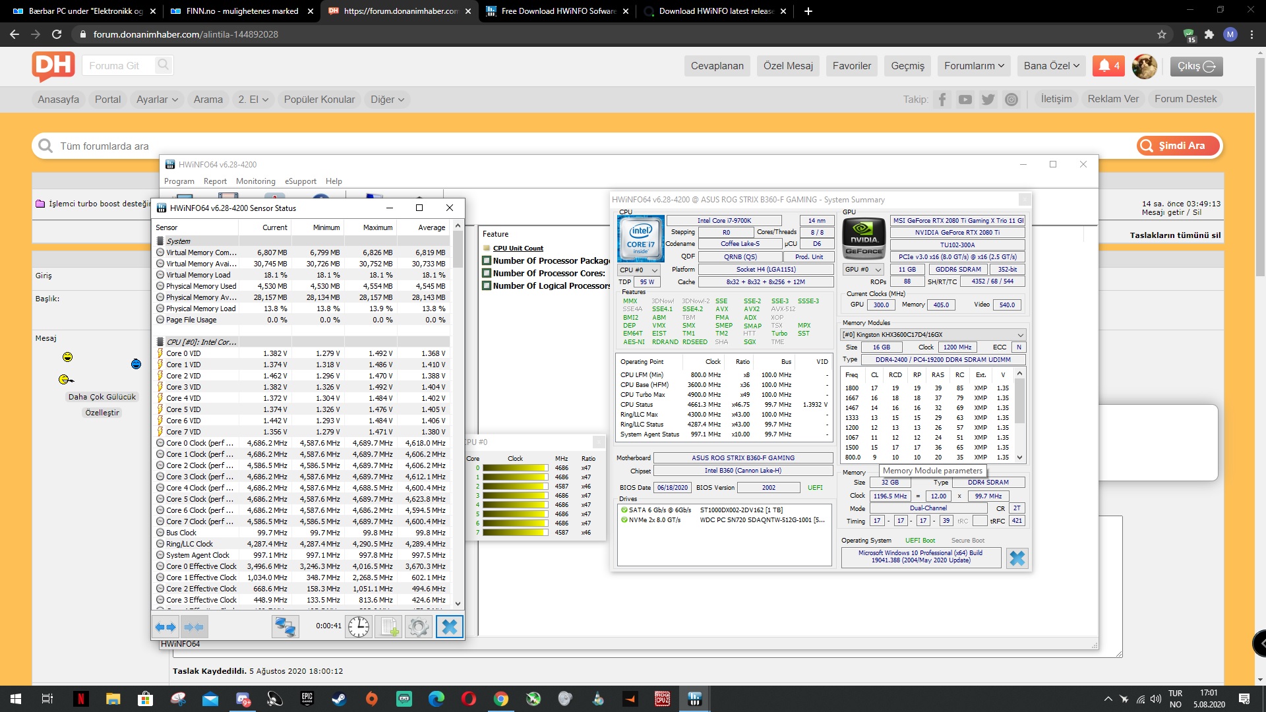Click the Şimdi Ara search button
Image resolution: width=1266 pixels, height=712 pixels.
[1179, 146]
